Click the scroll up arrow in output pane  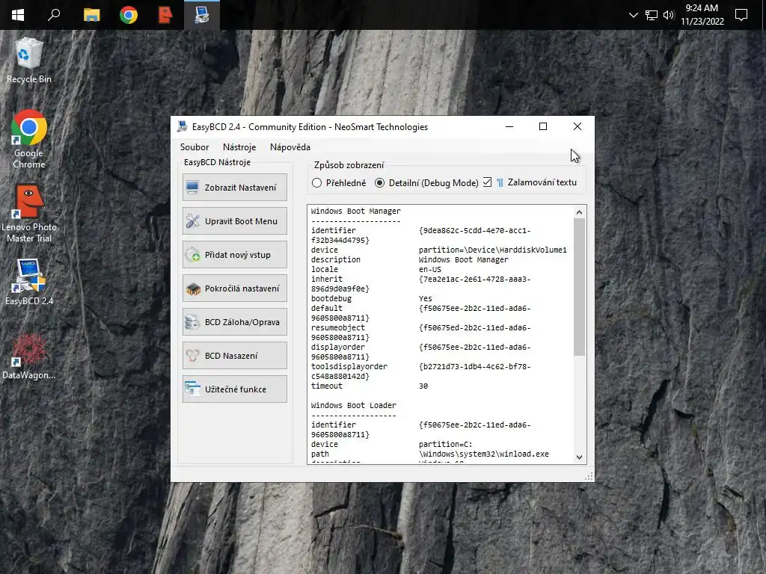tap(579, 212)
